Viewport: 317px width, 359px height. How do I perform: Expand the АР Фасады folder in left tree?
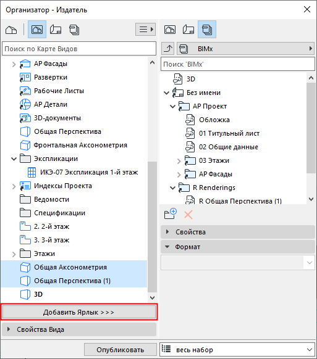(14, 64)
